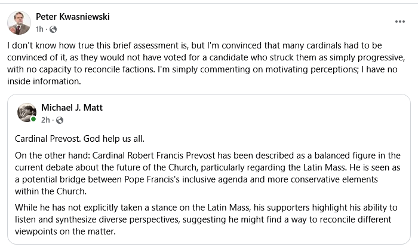Screen dimensions: 418x250
Task: Open the post permalink via 1h timestamp
Action: (x=39, y=29)
